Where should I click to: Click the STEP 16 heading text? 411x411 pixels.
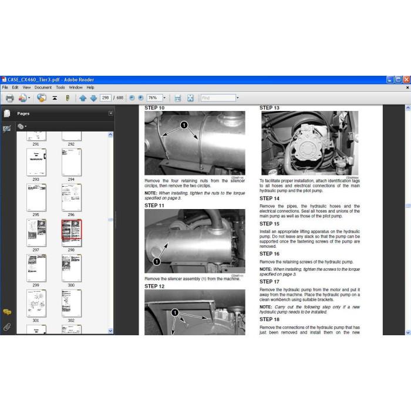point(269,254)
